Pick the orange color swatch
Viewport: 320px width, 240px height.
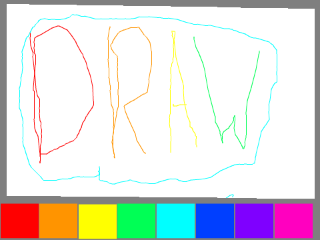[x=59, y=221]
